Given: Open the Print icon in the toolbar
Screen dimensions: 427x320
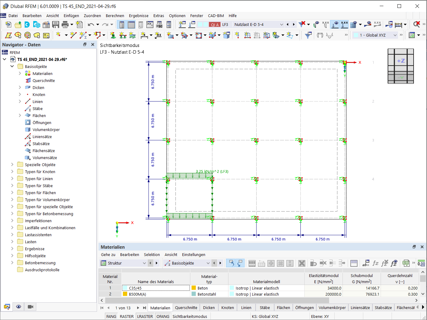Looking at the screenshot, I should [65, 25].
